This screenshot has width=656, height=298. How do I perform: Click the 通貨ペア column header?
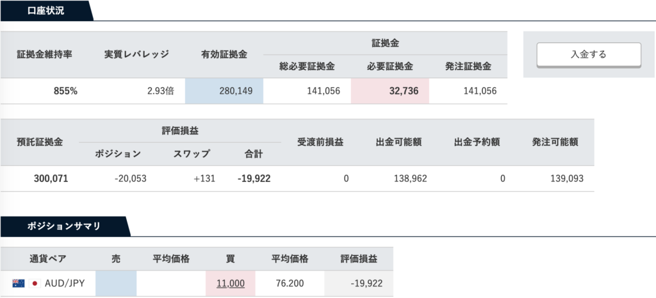47,259
